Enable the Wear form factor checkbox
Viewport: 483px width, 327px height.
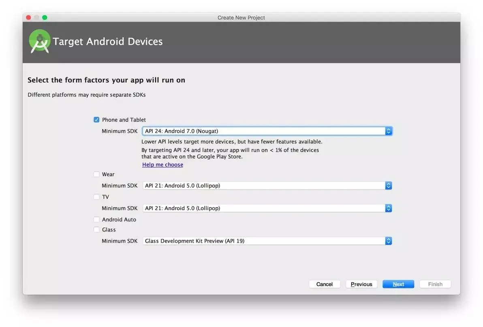click(96, 174)
